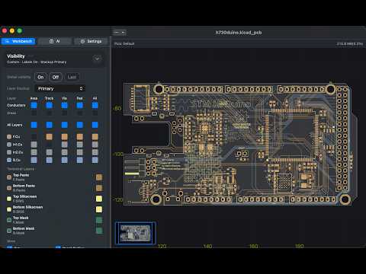Toggle F.Cu Via box
The image size is (366, 274).
click(65, 137)
